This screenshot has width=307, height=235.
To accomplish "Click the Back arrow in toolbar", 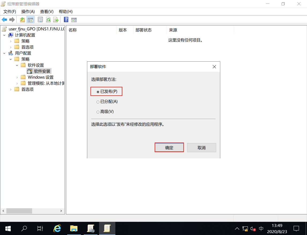I will (4, 20).
